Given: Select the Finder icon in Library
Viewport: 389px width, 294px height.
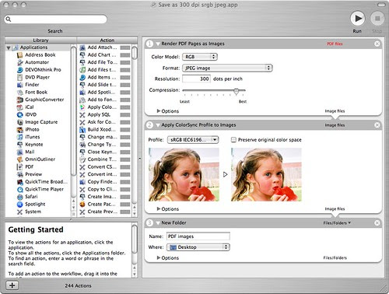Looking at the screenshot, I should coord(20,85).
